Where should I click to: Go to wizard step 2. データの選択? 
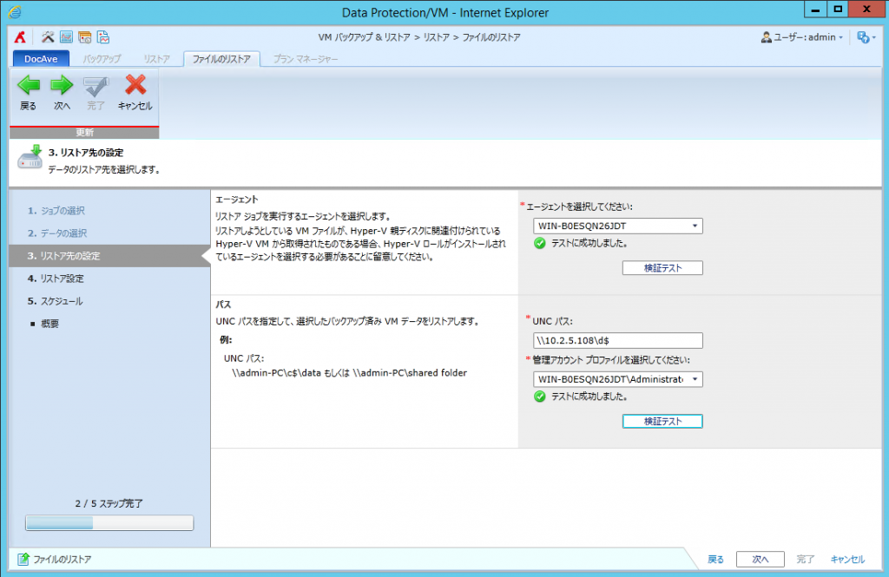(x=58, y=233)
